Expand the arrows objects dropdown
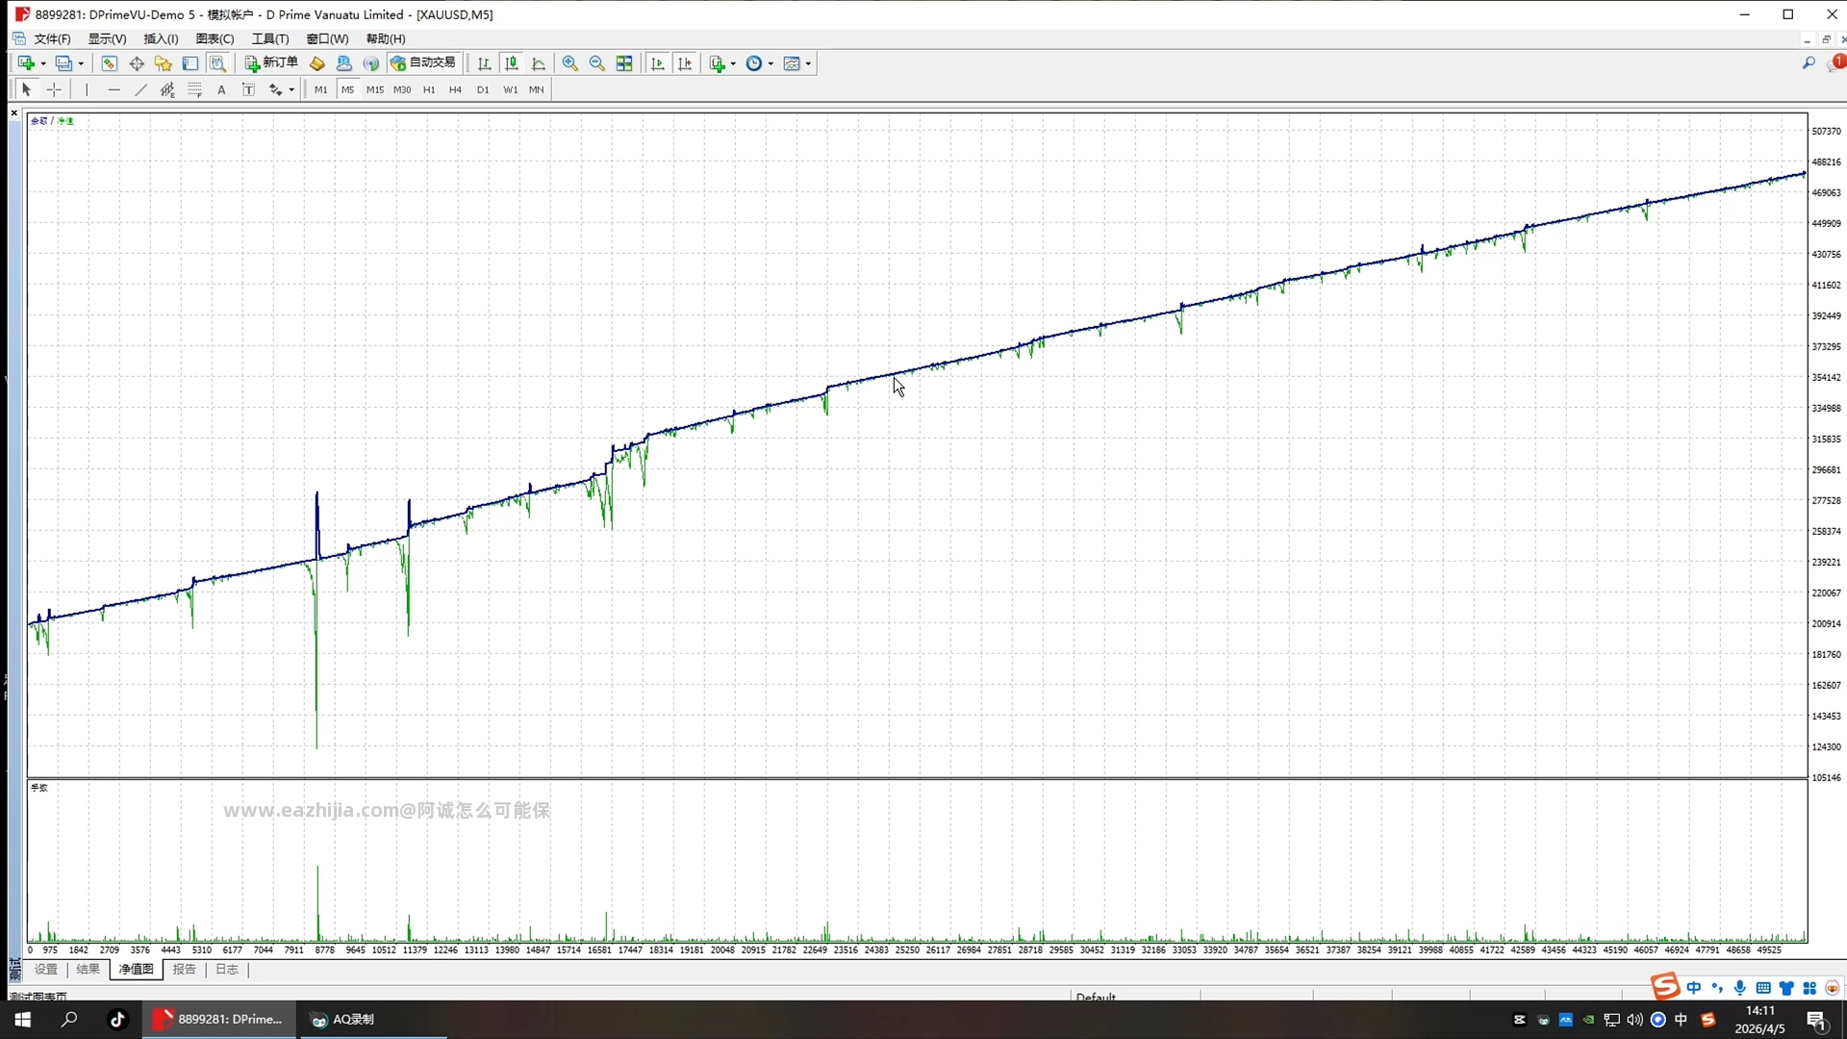 291,90
